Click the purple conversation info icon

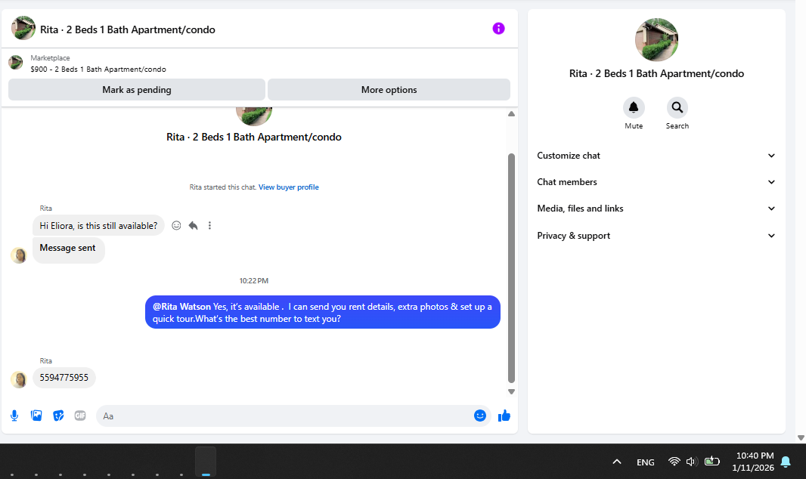[498, 29]
